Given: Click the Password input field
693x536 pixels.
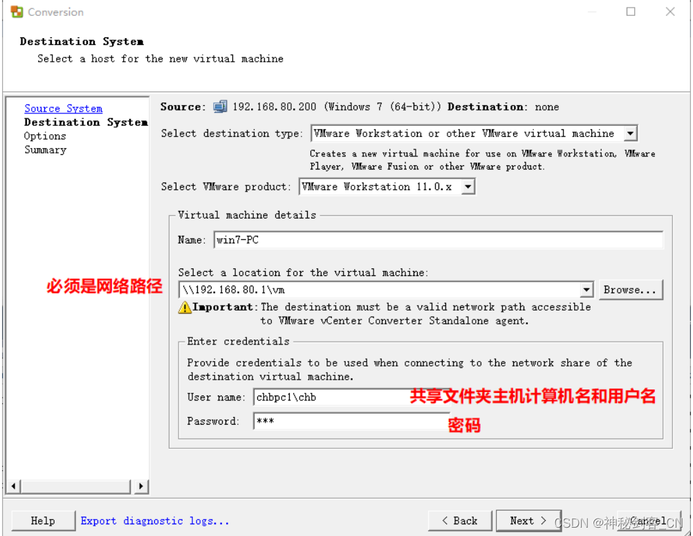Looking at the screenshot, I should (x=351, y=421).
